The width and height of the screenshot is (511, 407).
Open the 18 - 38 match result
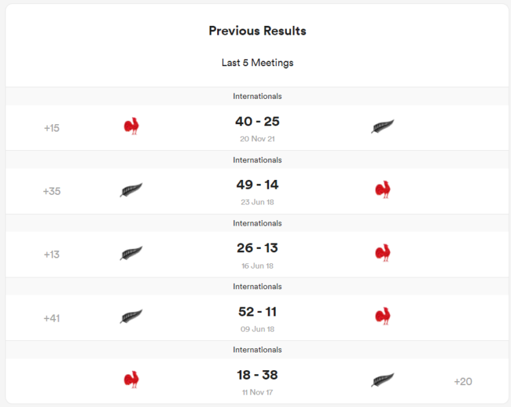(258, 375)
